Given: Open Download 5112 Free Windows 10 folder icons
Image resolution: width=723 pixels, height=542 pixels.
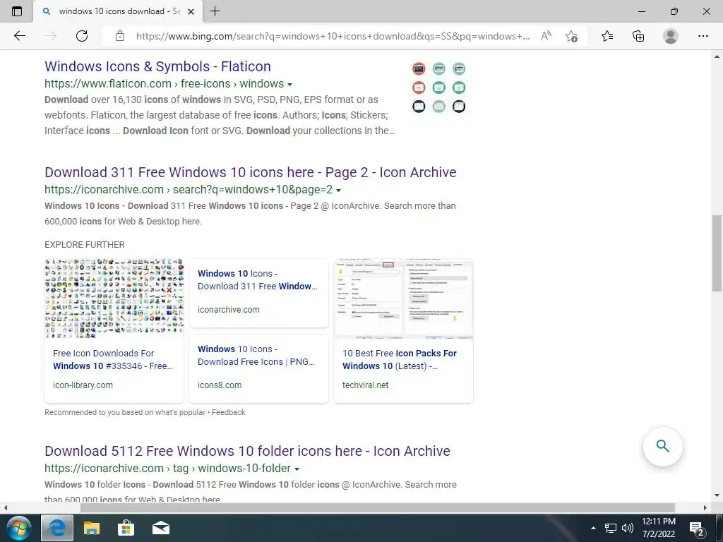Looking at the screenshot, I should [x=247, y=451].
